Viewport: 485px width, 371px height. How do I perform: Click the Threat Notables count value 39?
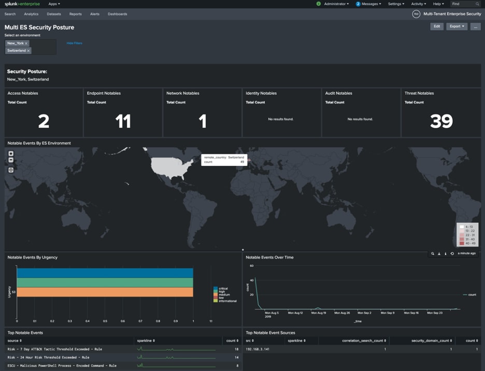pos(441,121)
